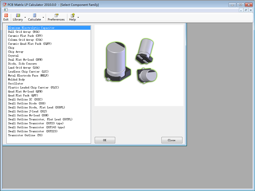
Task: Click the small MDI document icon
Action: pos(6,10)
